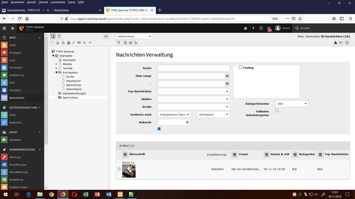355x199 pixels.
Task: Open the Artikelanzeige view dropdown
Action: [134, 36]
